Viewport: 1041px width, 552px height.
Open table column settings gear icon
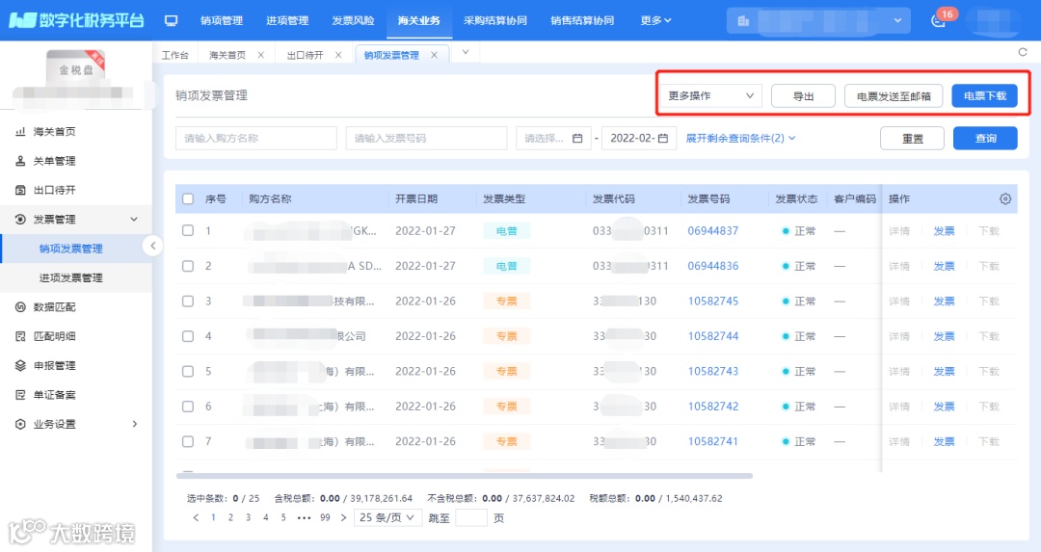pyautogui.click(x=1005, y=198)
